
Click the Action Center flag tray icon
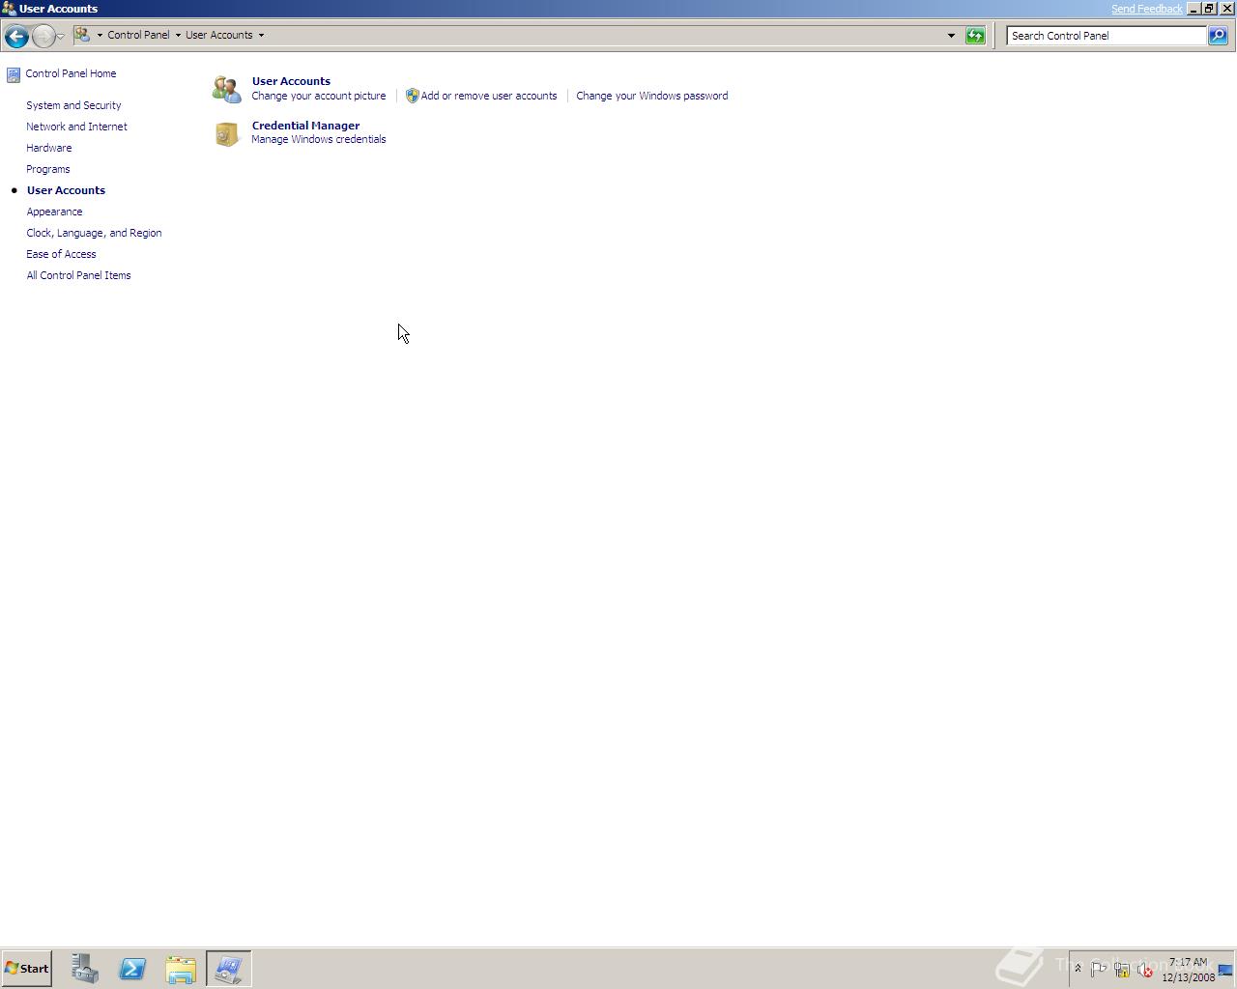(x=1099, y=970)
